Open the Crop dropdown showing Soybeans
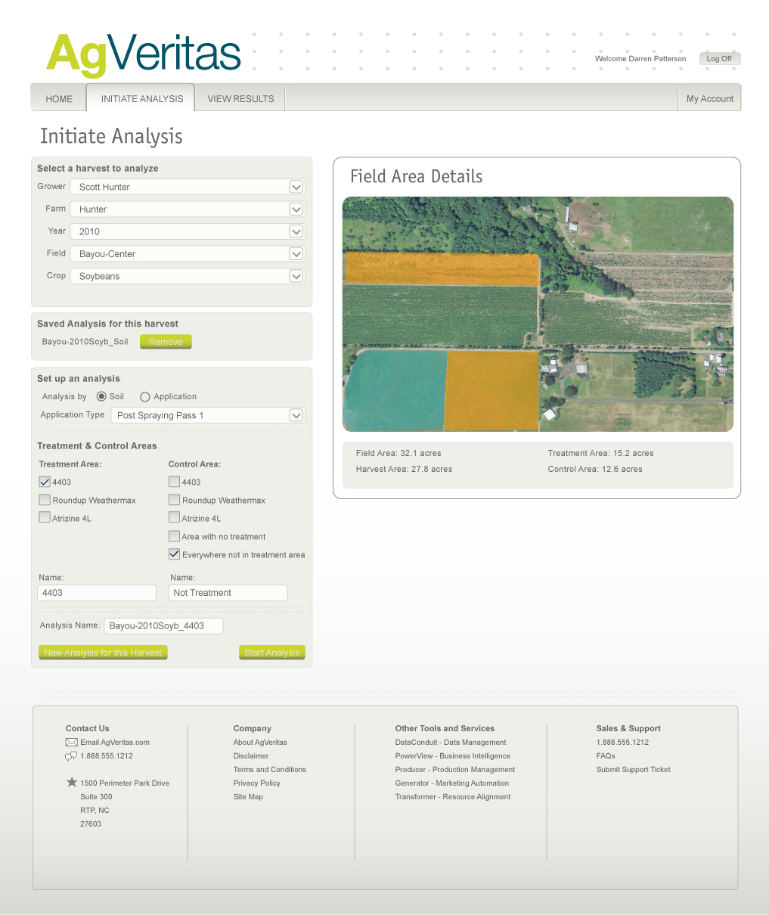This screenshot has height=915, width=769. tap(188, 276)
